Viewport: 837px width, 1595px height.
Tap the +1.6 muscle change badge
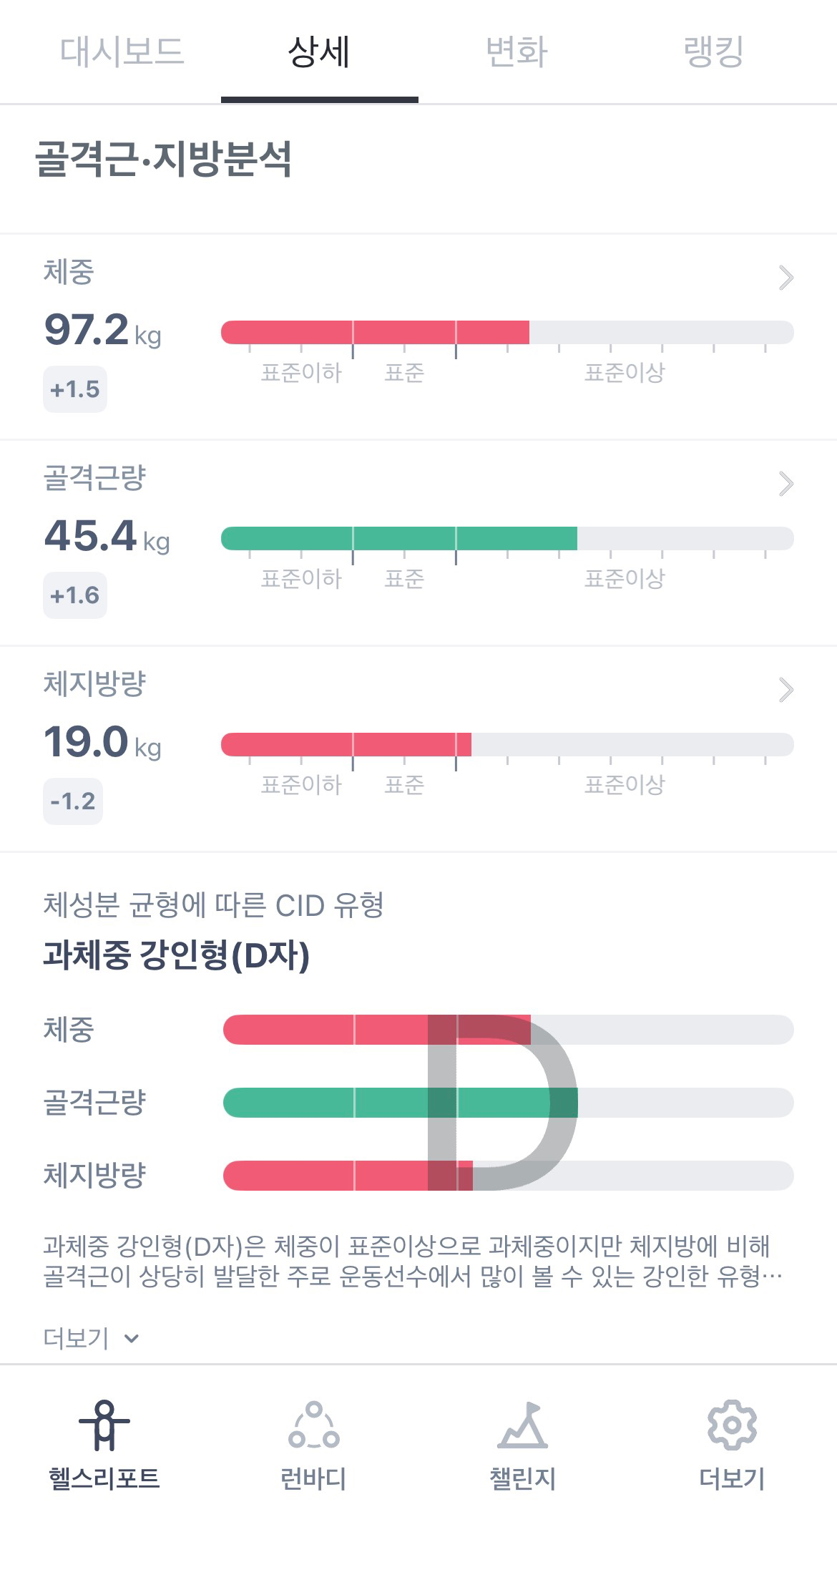click(75, 595)
